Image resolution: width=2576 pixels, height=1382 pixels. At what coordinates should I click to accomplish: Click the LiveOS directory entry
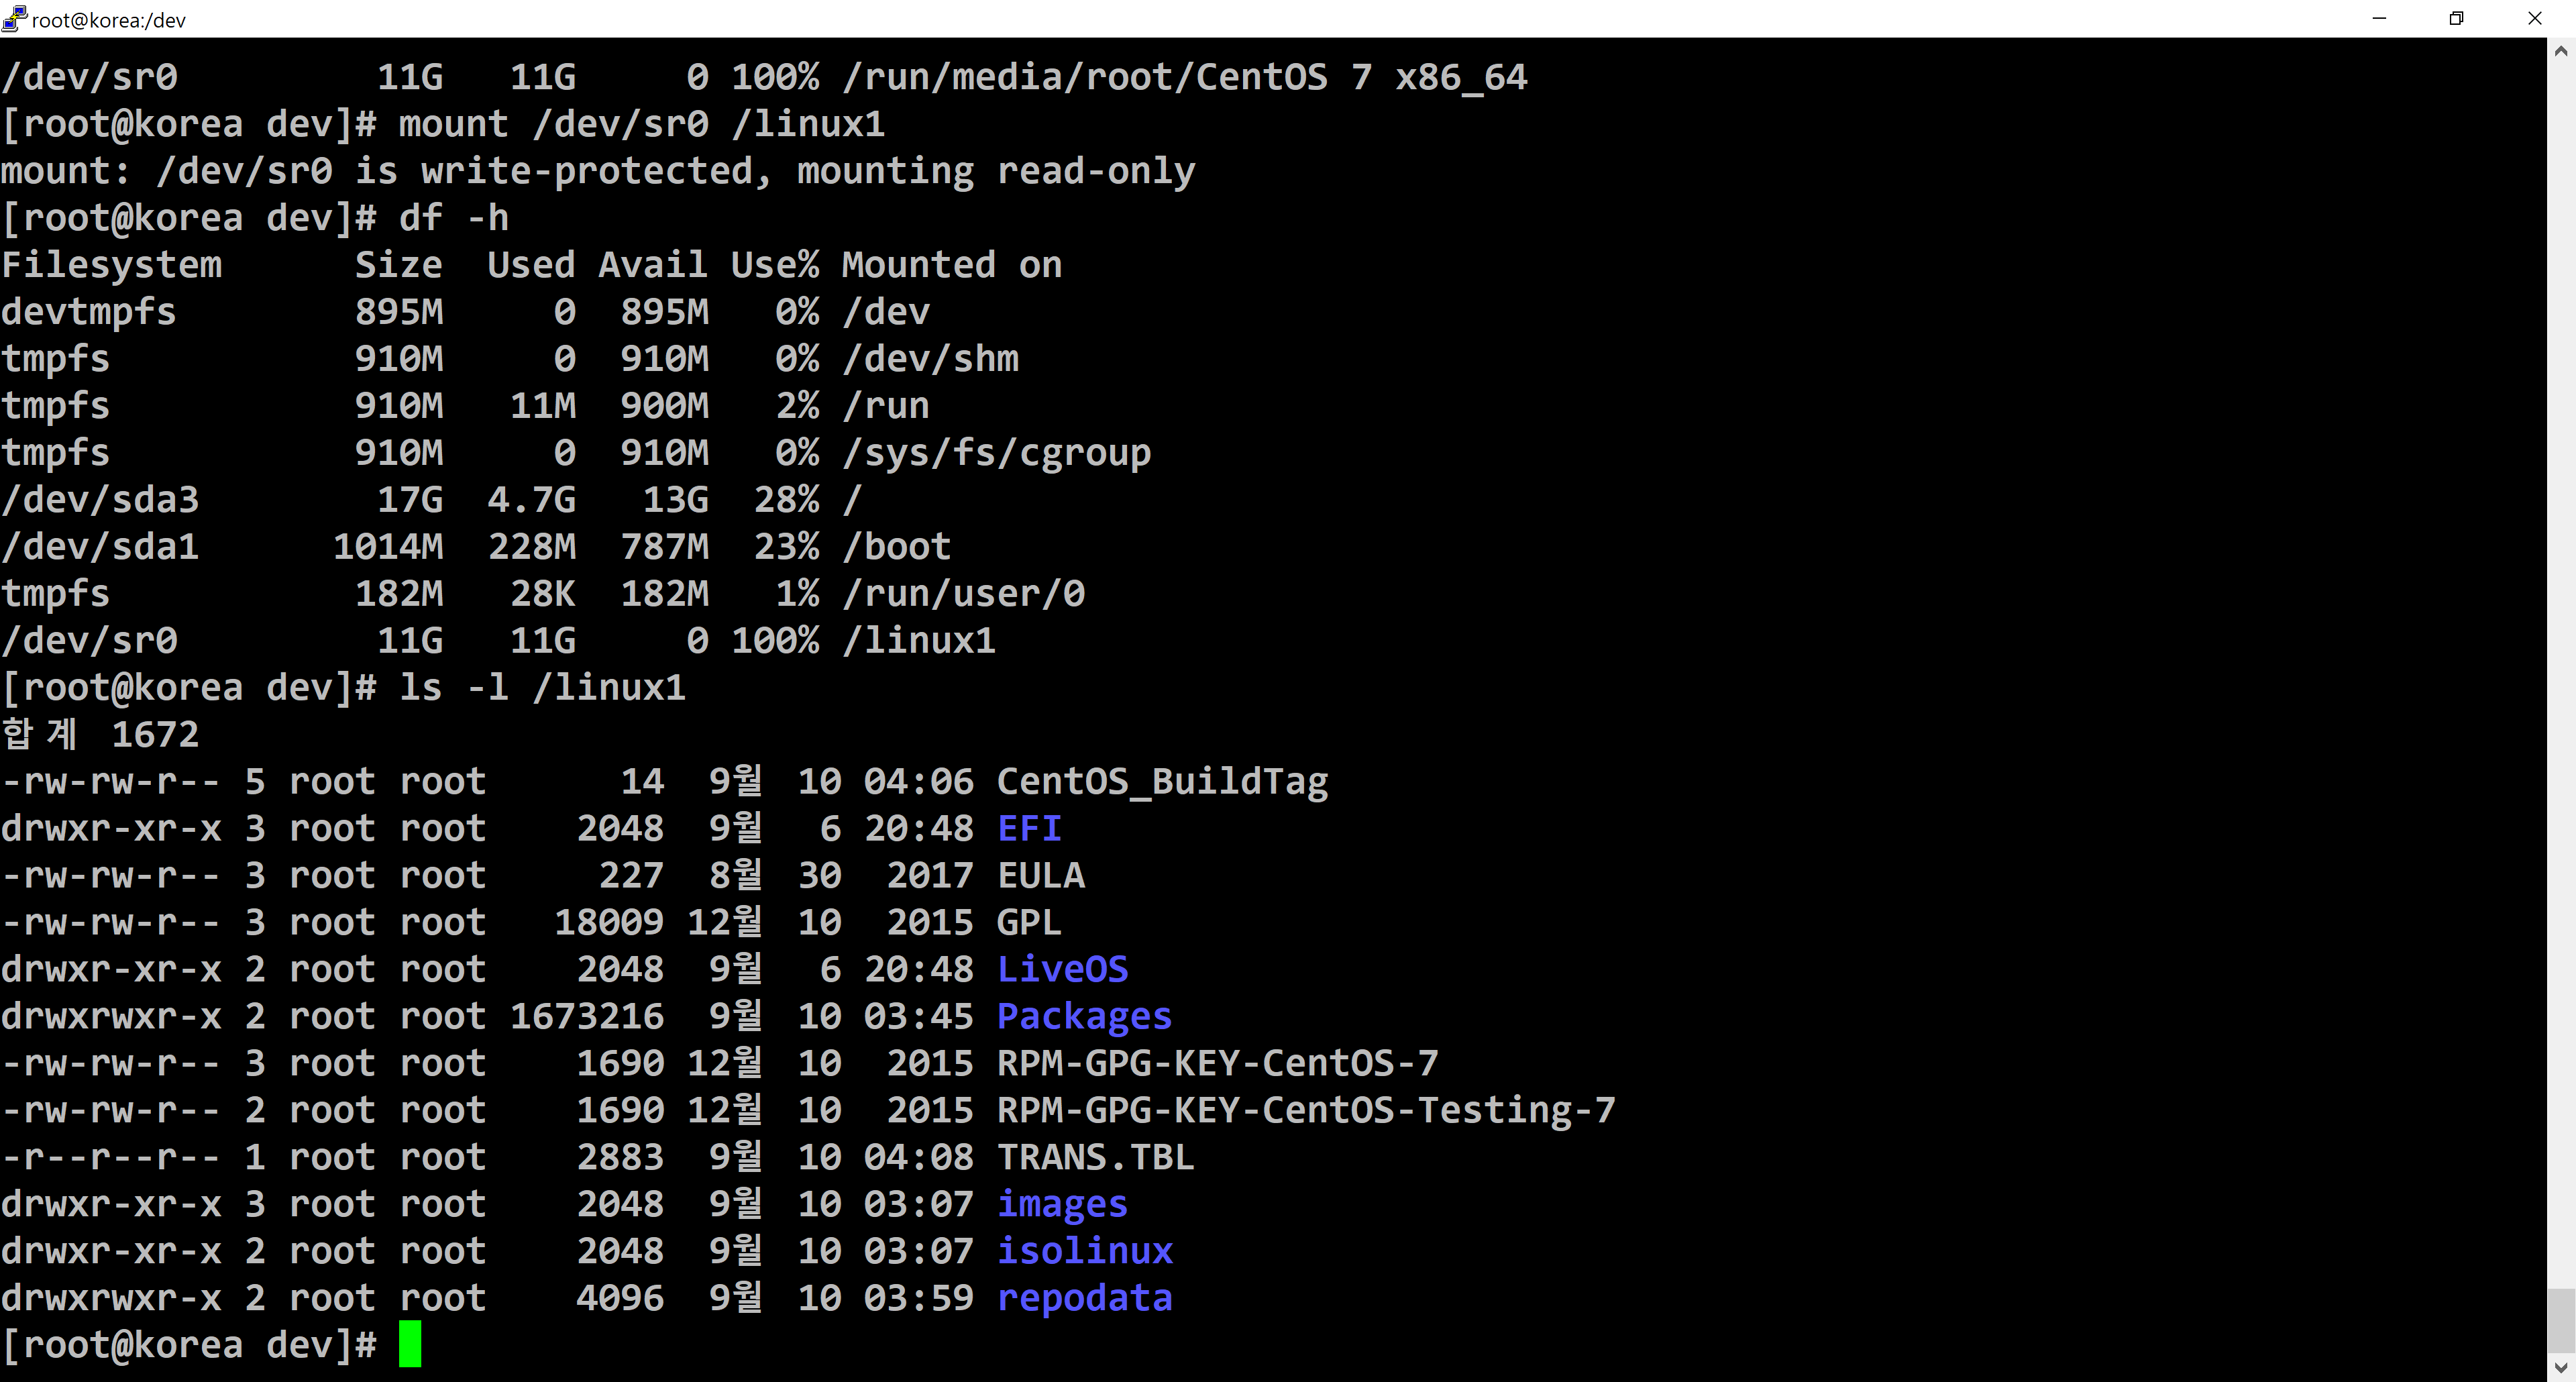point(1062,969)
